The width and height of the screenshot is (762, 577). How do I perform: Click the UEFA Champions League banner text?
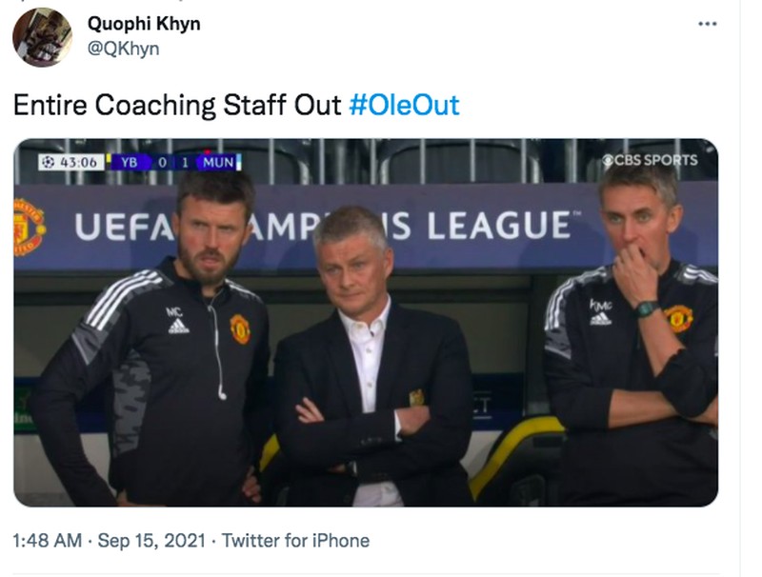pyautogui.click(x=324, y=226)
